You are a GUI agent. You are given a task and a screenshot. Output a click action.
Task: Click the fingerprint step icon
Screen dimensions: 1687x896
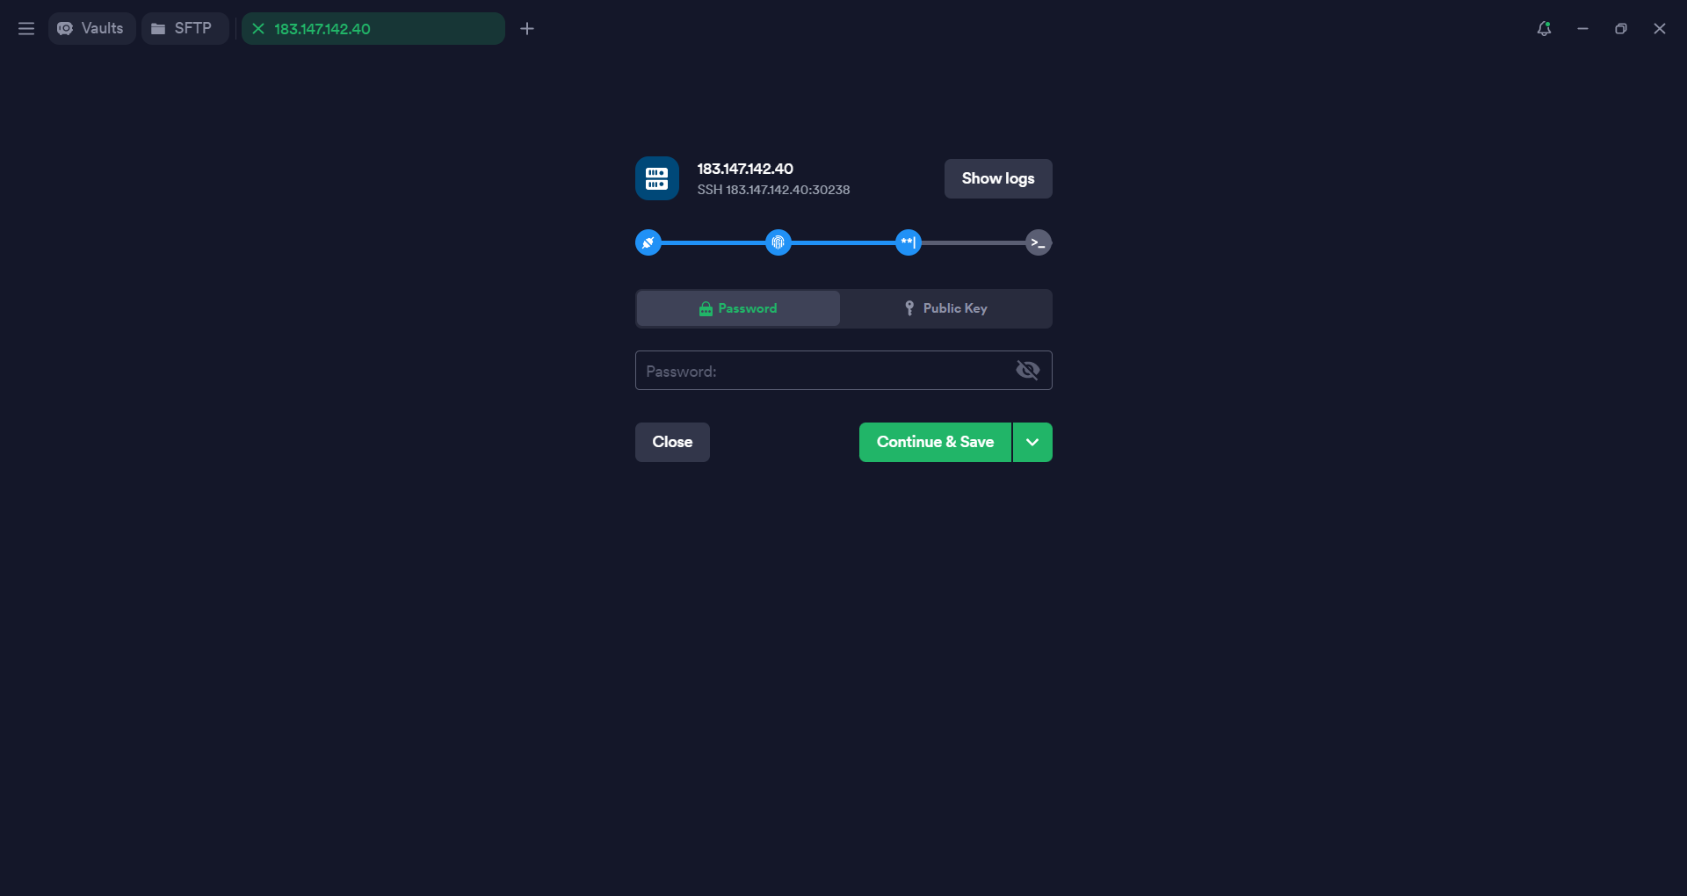(778, 242)
